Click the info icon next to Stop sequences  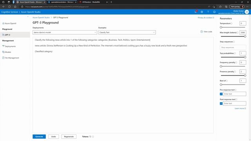(234, 42)
